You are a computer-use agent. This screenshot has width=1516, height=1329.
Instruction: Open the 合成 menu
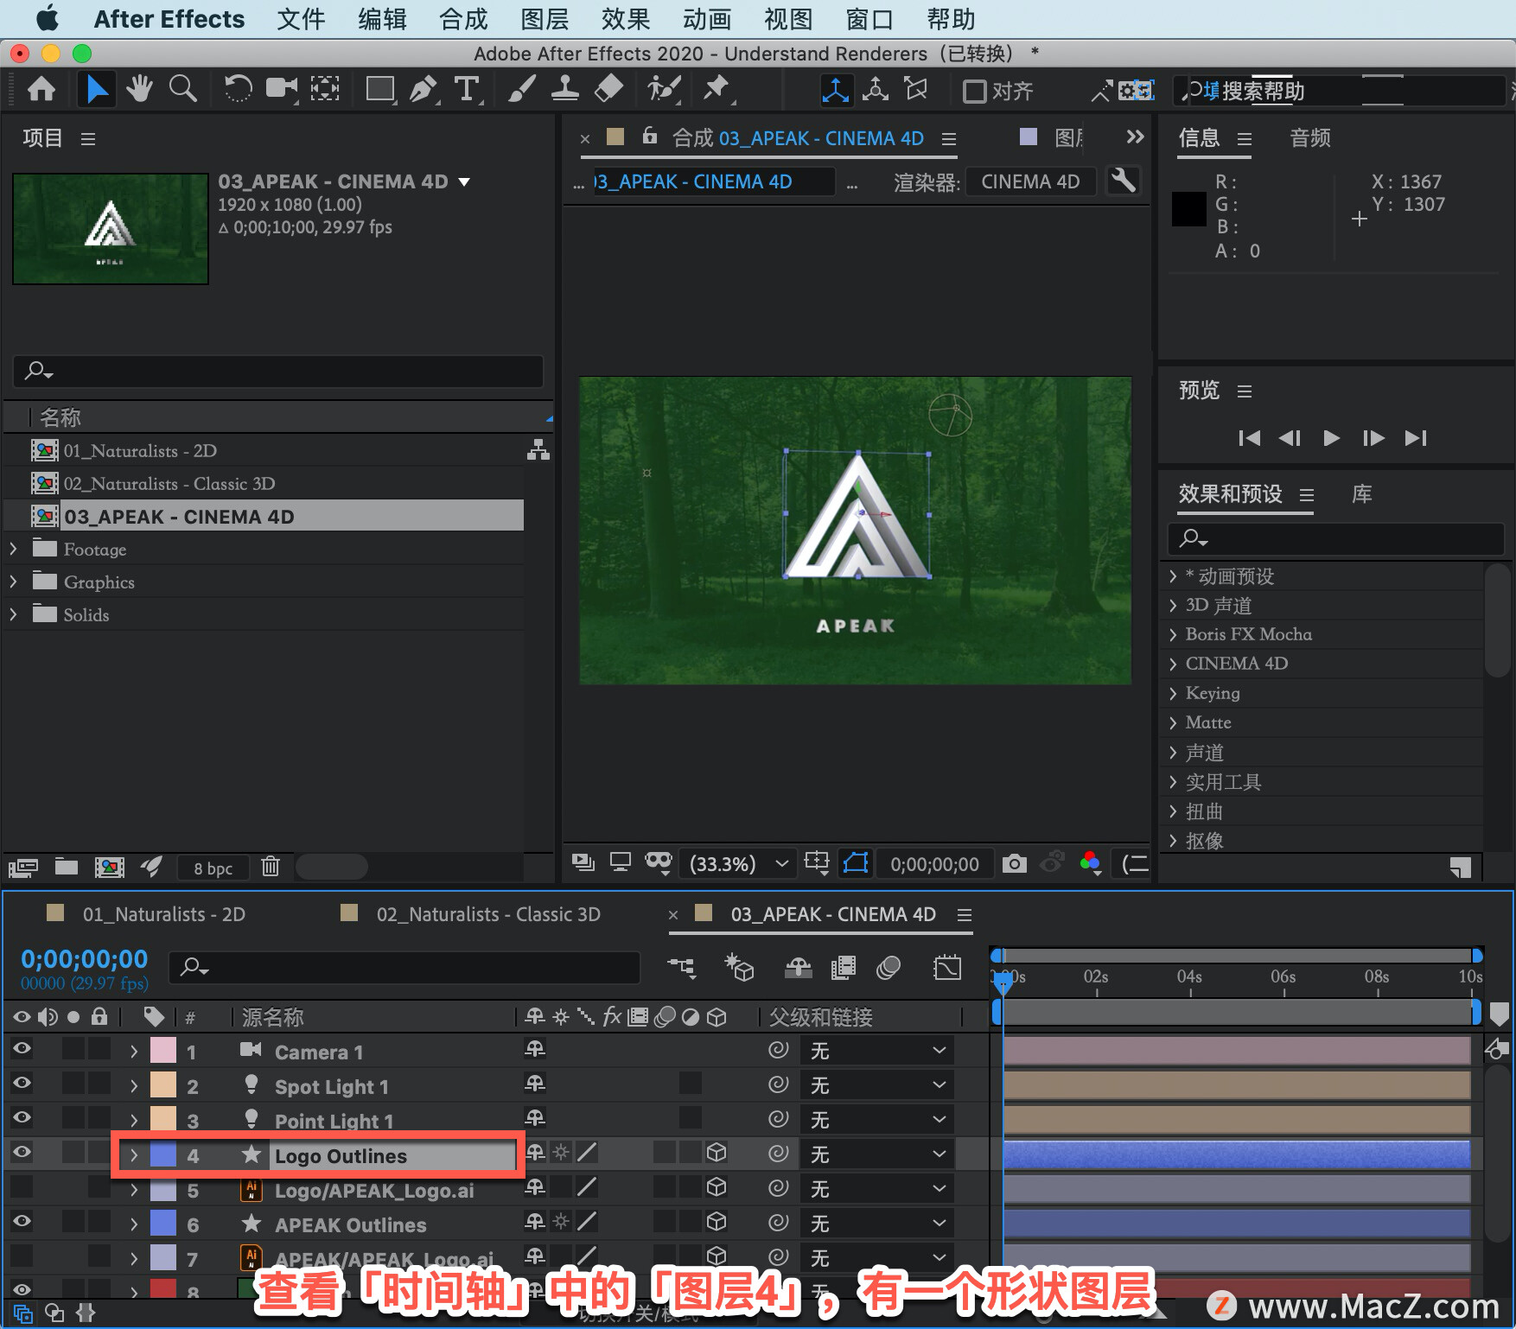(463, 19)
